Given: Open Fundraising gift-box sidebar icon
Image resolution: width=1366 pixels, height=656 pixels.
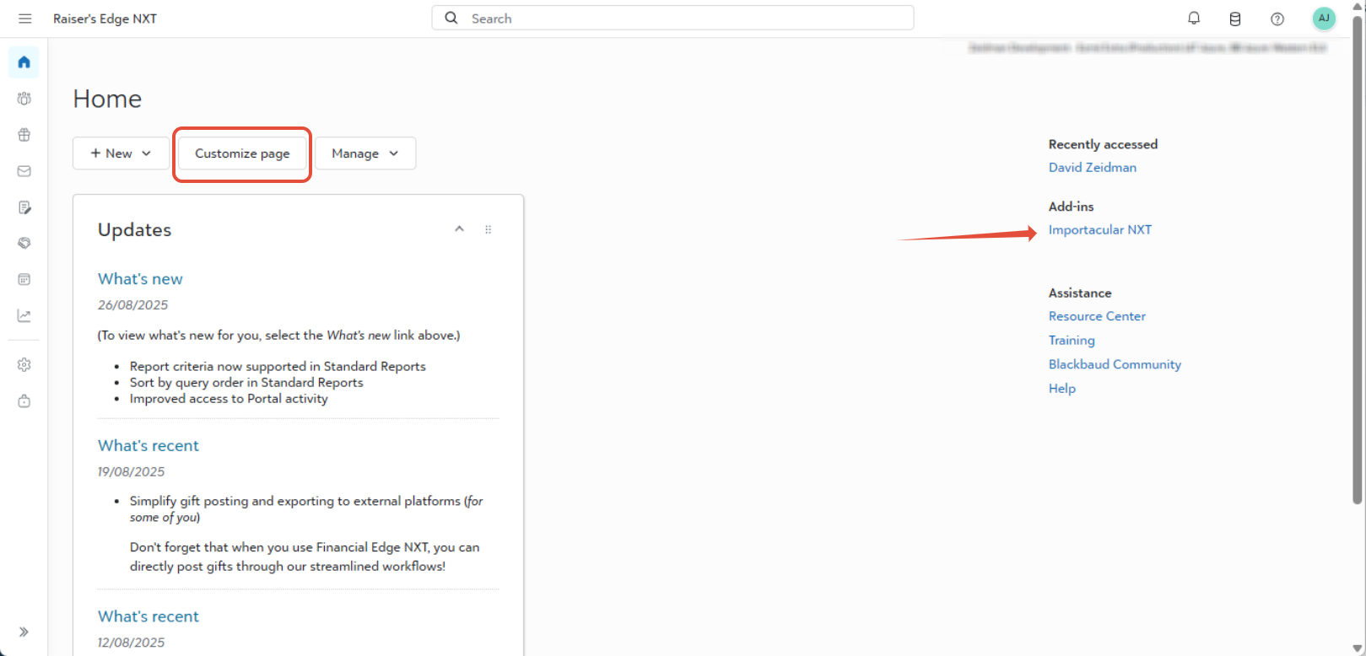Looking at the screenshot, I should [24, 135].
